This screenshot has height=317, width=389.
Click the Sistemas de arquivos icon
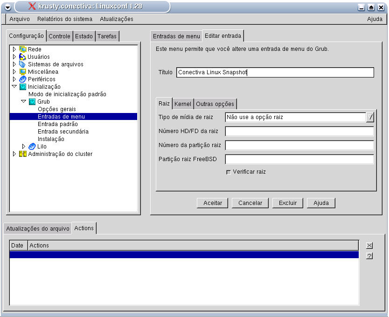coord(22,64)
